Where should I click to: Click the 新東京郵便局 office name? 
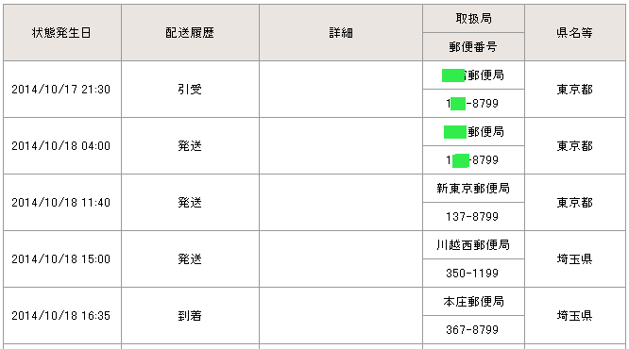click(x=473, y=189)
